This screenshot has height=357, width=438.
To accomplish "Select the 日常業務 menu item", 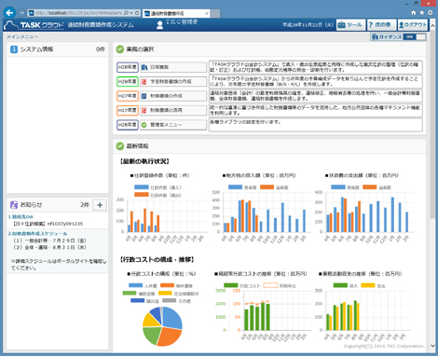I will point(173,67).
